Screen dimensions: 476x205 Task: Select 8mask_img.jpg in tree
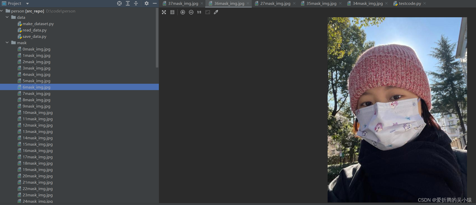(x=36, y=100)
